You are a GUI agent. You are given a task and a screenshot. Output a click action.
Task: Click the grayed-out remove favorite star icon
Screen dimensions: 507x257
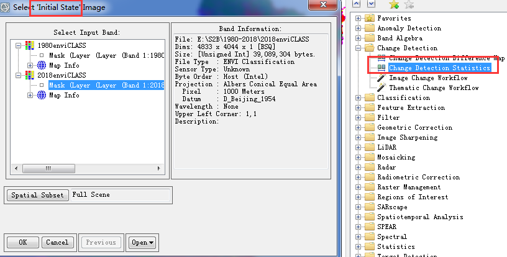pyautogui.click(x=409, y=4)
